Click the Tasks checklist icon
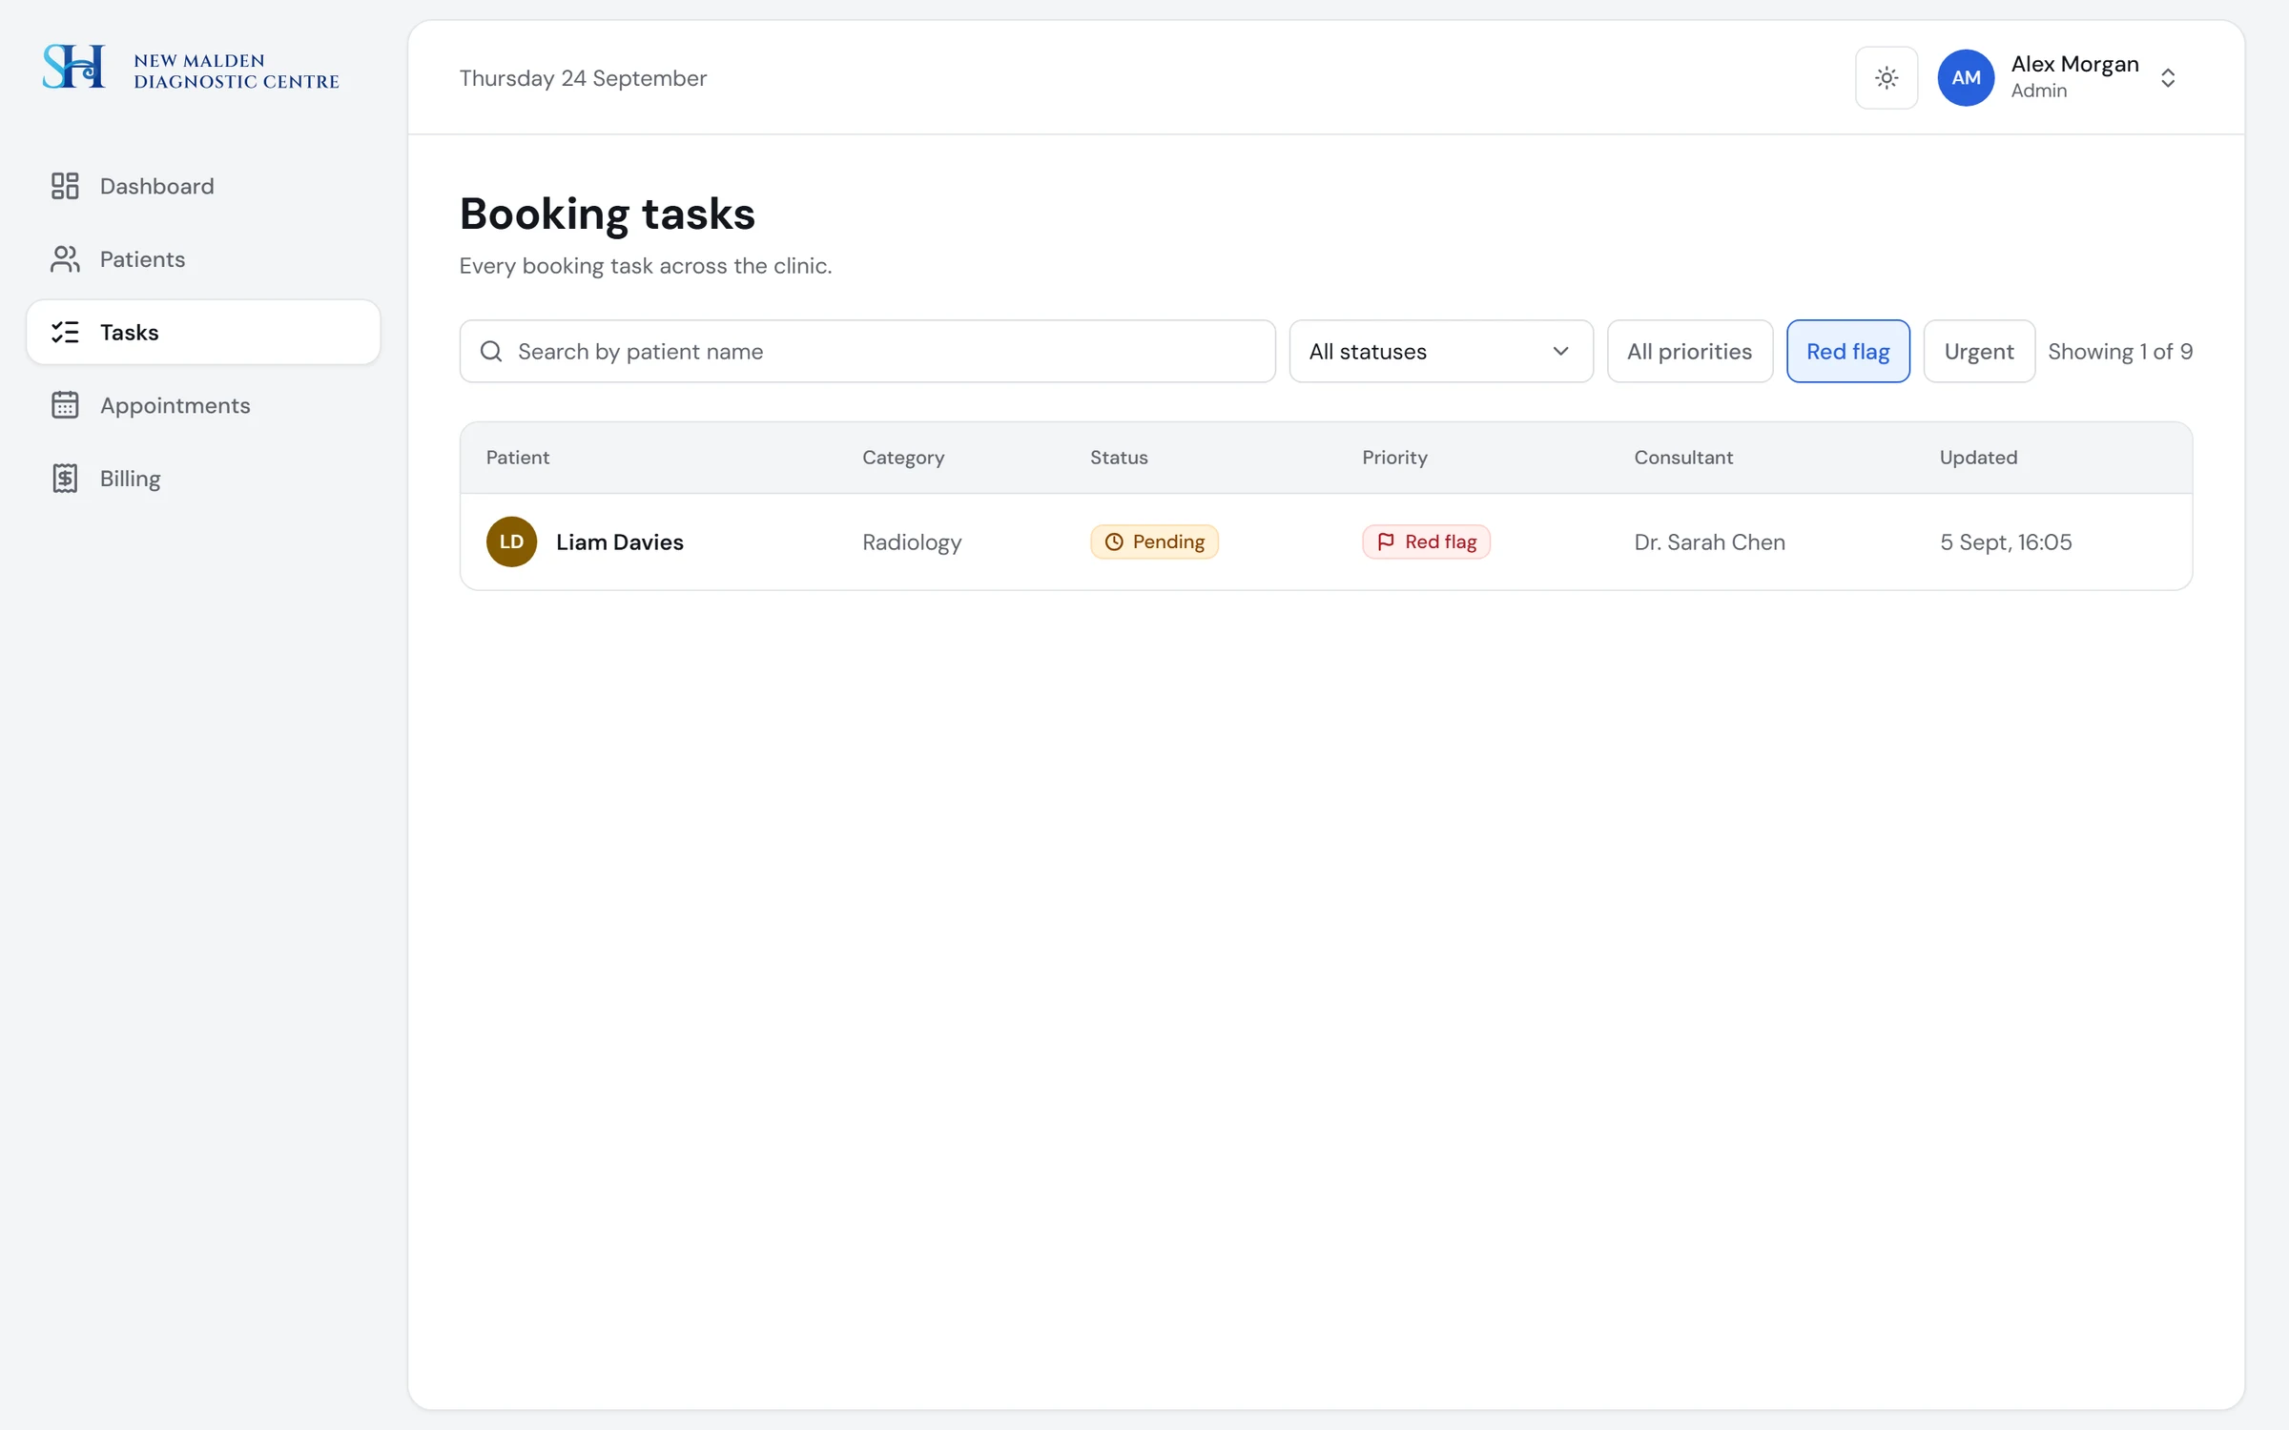 tap(65, 332)
